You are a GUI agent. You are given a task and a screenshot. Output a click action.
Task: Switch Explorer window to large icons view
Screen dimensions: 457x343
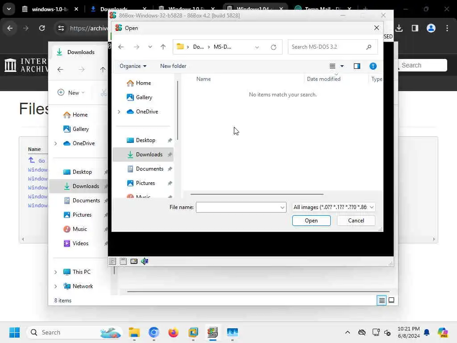[391, 300]
